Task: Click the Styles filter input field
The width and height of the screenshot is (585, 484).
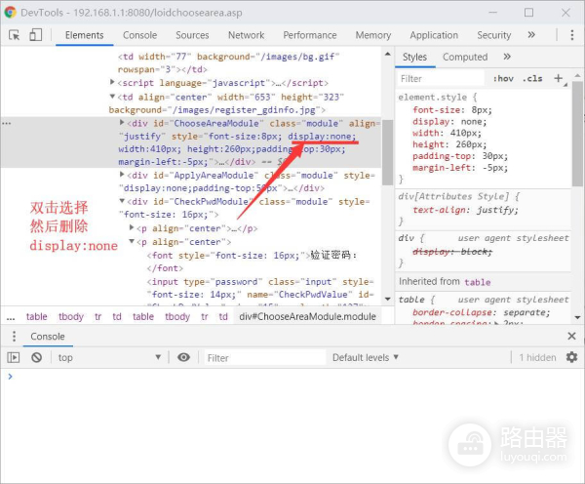Action: [439, 78]
